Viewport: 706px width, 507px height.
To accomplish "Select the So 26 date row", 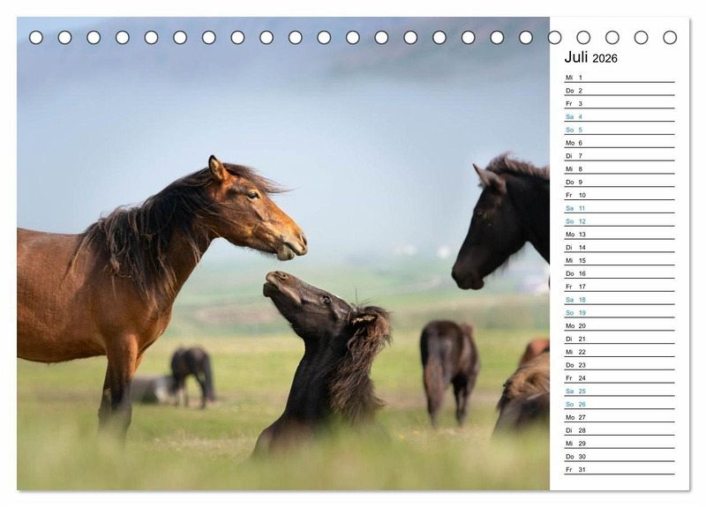I will click(618, 404).
